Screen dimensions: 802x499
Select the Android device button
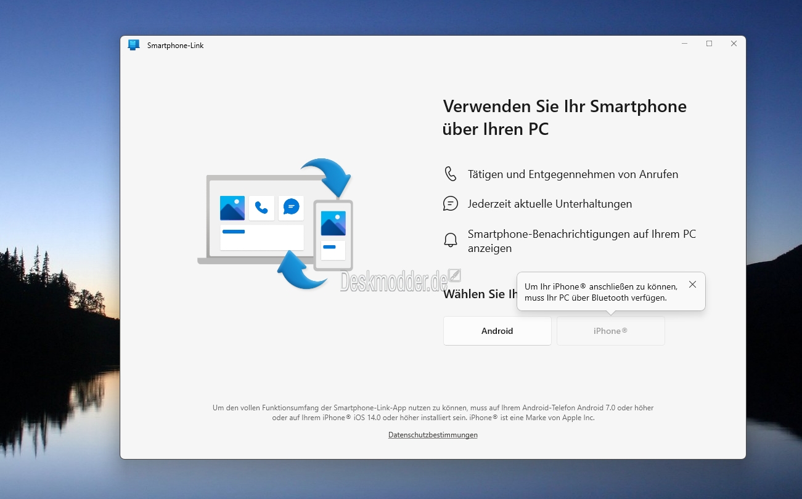pos(497,331)
